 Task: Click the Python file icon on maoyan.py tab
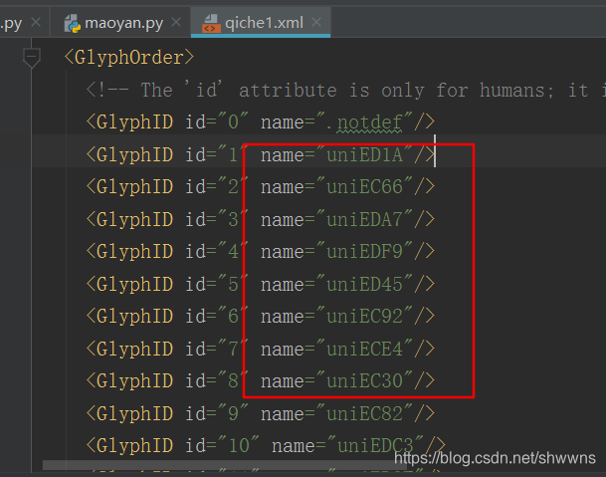click(73, 23)
